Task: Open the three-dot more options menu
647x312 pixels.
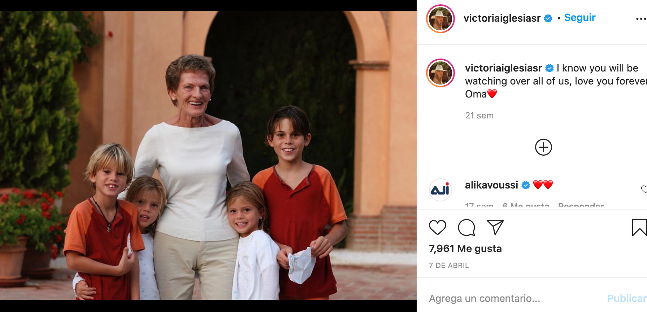Action: [641, 19]
